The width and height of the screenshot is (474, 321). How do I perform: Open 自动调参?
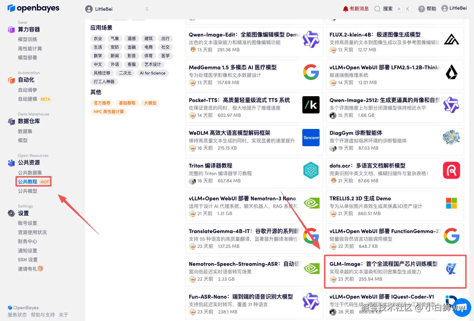tap(28, 90)
